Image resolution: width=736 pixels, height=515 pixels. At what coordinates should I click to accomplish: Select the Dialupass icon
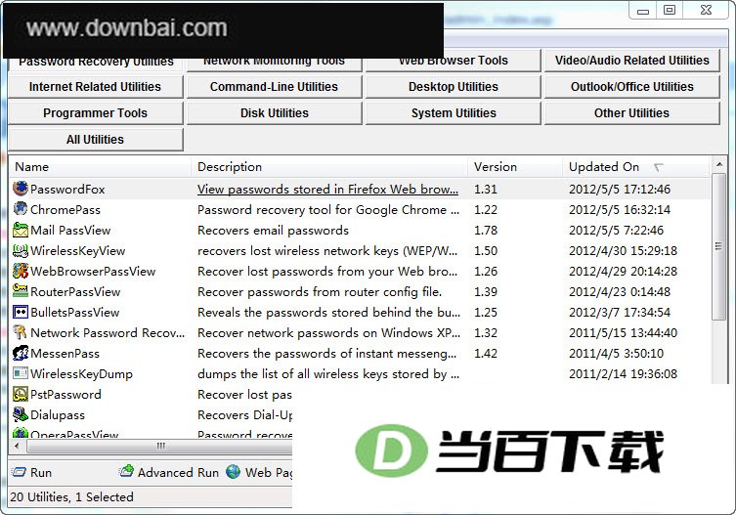tap(21, 414)
